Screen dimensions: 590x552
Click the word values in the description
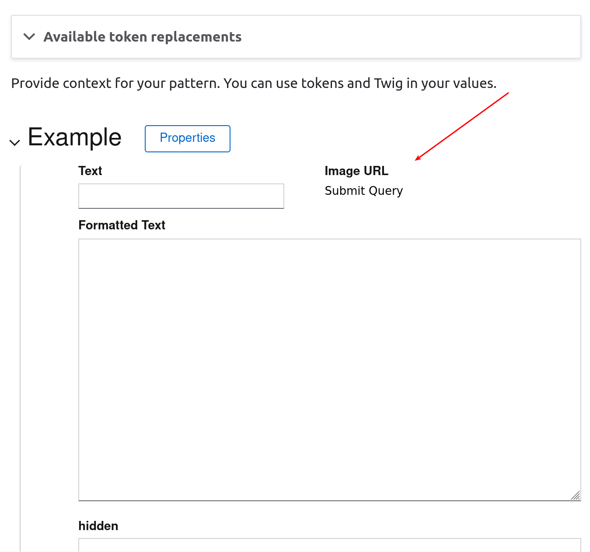pyautogui.click(x=476, y=83)
